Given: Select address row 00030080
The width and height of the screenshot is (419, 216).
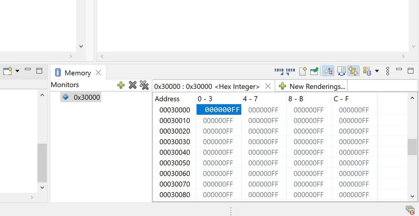Looking at the screenshot, I should 175,195.
